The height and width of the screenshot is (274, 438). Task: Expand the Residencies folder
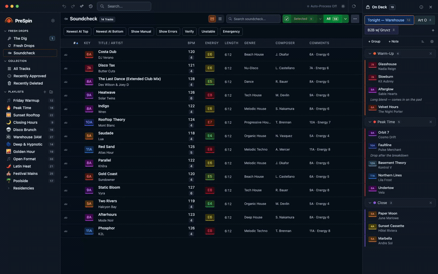coord(9,188)
